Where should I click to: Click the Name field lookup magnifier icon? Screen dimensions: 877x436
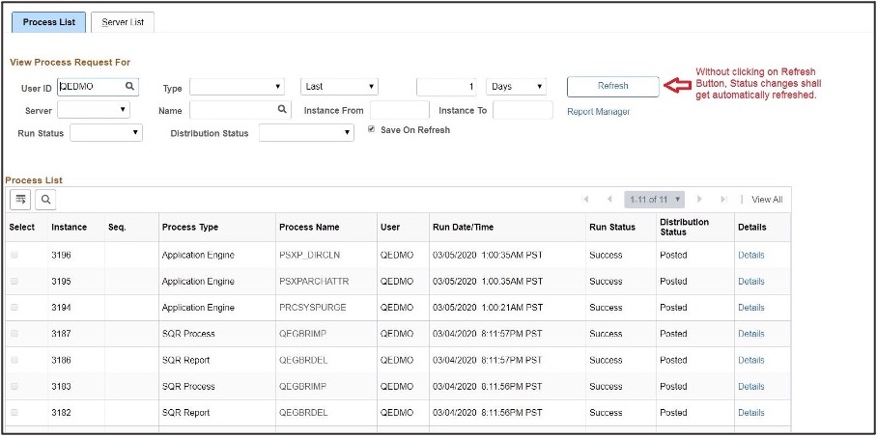pyautogui.click(x=282, y=110)
